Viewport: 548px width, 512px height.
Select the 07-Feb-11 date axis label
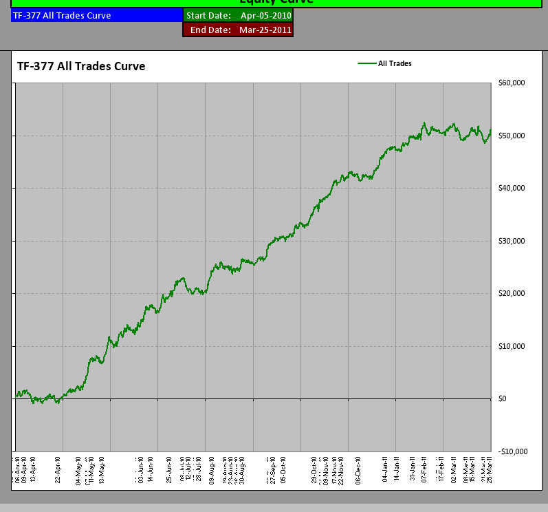pyautogui.click(x=424, y=470)
